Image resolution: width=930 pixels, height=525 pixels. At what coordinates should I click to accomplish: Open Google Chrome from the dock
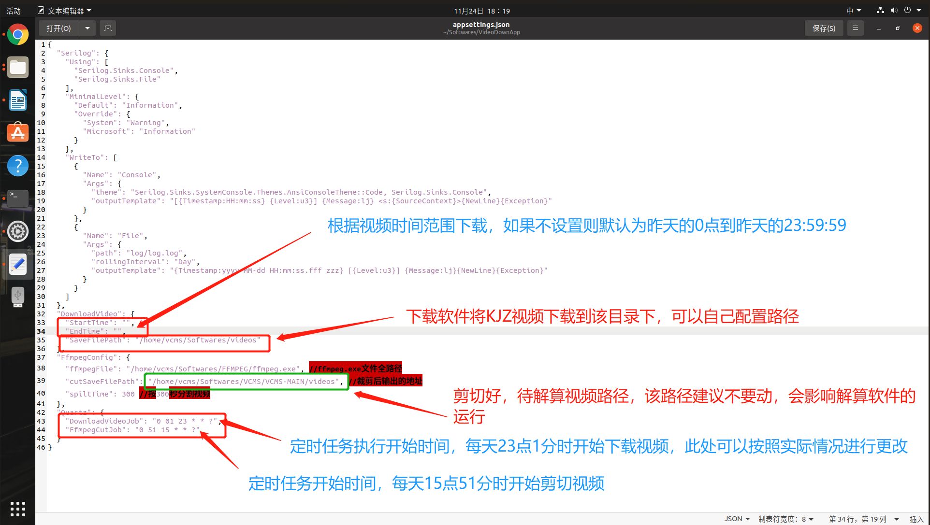[18, 35]
